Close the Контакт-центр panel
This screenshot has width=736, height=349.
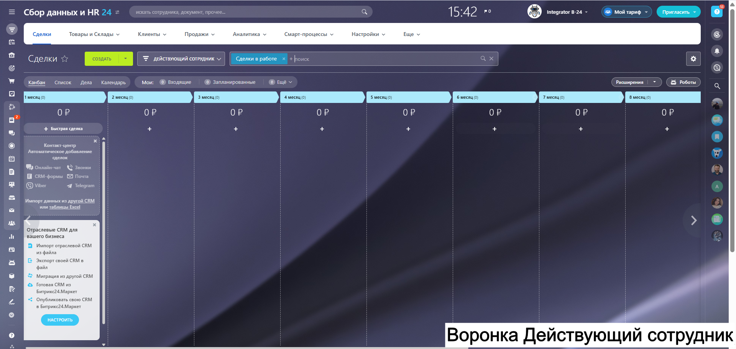(95, 141)
